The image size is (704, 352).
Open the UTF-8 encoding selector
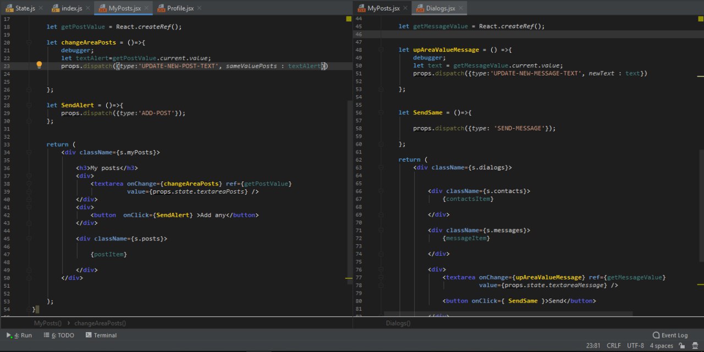[x=635, y=346]
